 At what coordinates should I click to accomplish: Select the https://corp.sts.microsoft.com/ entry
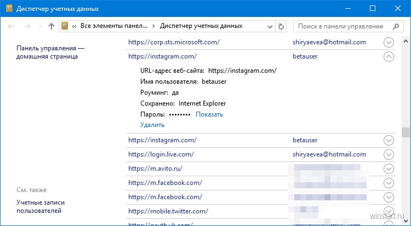pyautogui.click(x=174, y=42)
